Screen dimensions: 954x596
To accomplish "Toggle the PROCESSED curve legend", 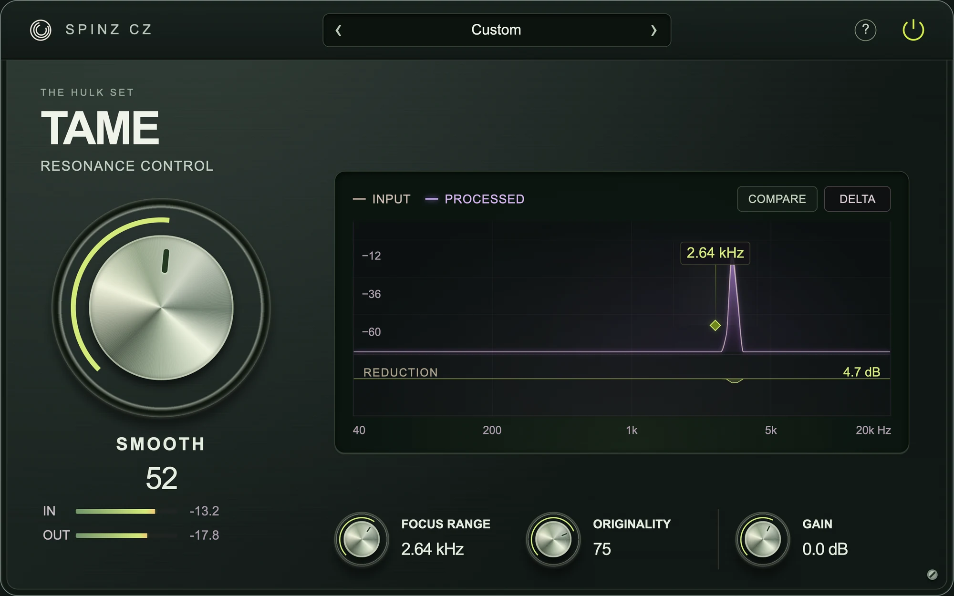I will point(475,199).
